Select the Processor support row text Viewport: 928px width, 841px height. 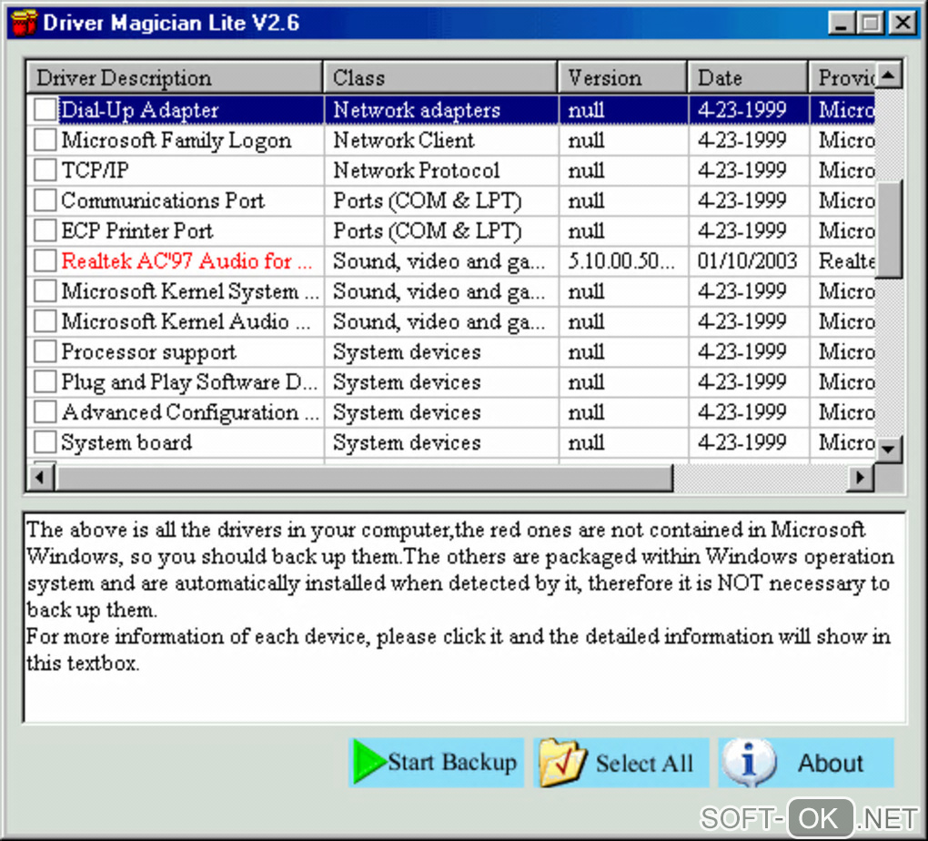148,352
